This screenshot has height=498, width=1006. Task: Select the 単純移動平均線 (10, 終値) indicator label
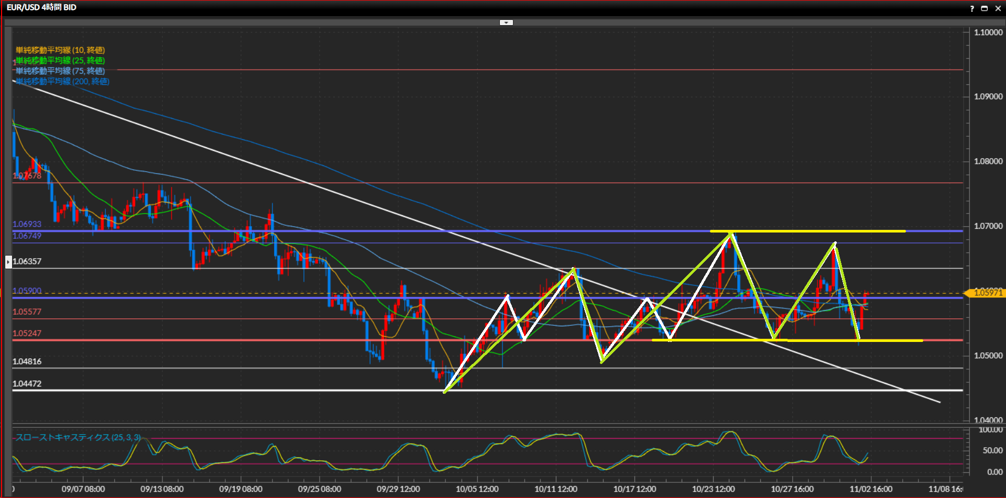pyautogui.click(x=60, y=50)
